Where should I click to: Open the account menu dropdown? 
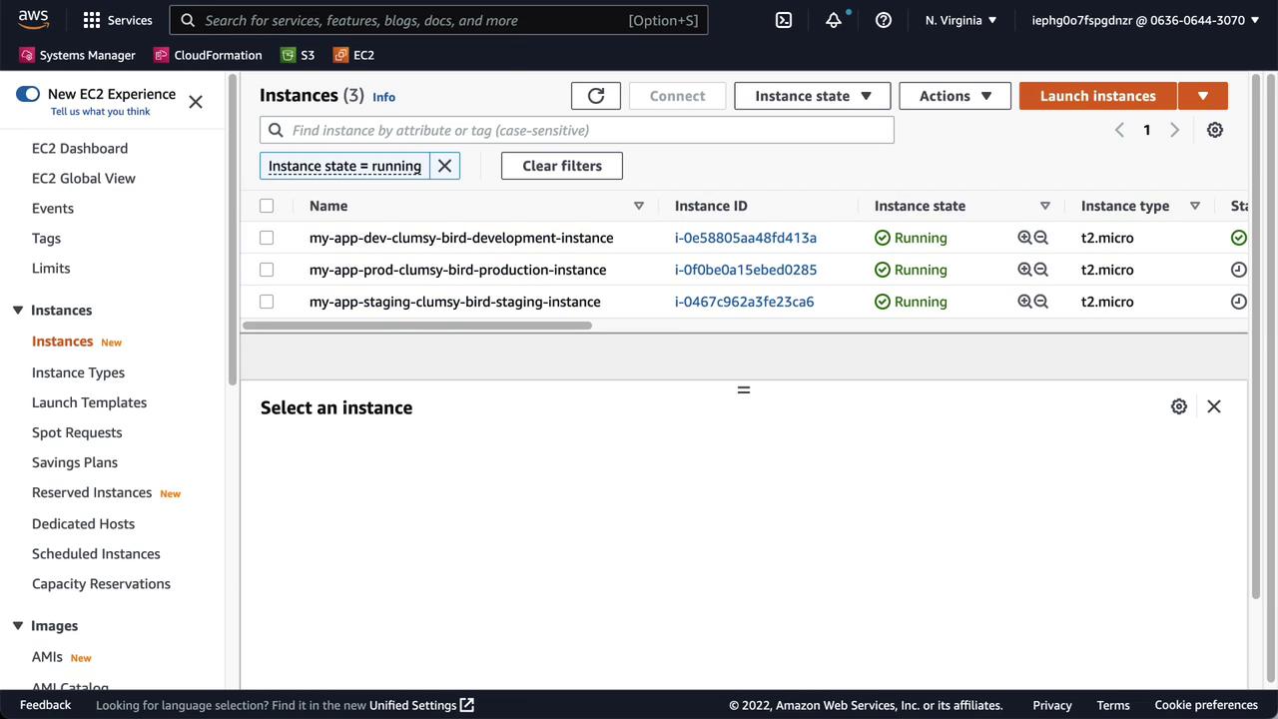[x=1146, y=20]
